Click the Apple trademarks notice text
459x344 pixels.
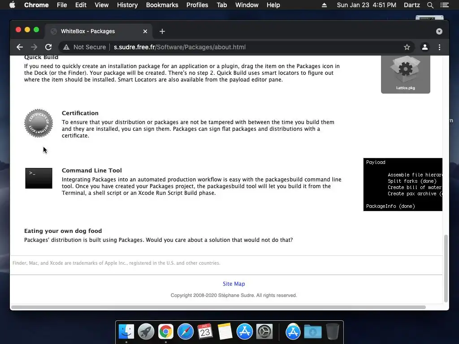coord(116,263)
